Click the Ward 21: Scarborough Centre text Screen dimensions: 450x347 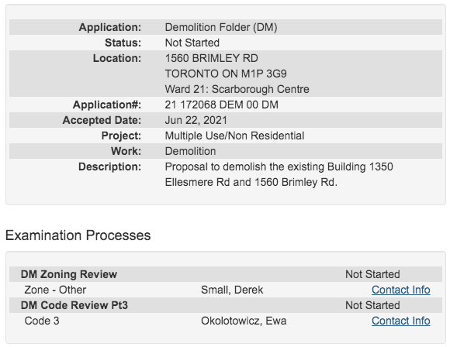(x=237, y=89)
